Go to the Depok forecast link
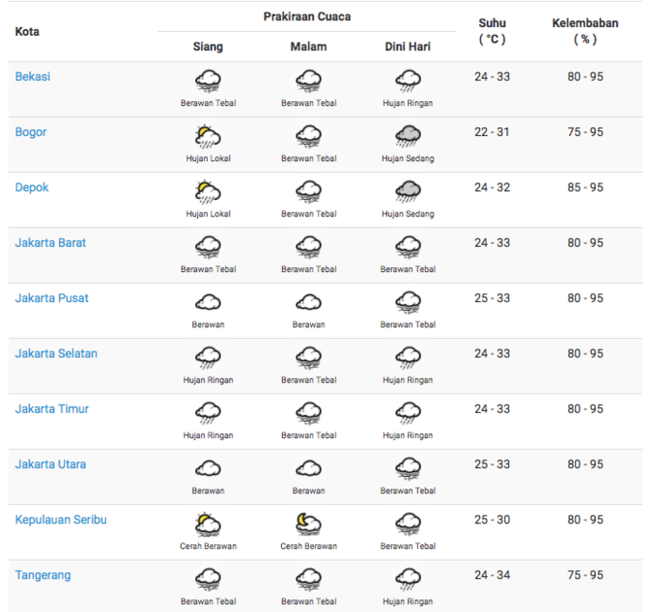The height and width of the screenshot is (612, 653). click(32, 187)
